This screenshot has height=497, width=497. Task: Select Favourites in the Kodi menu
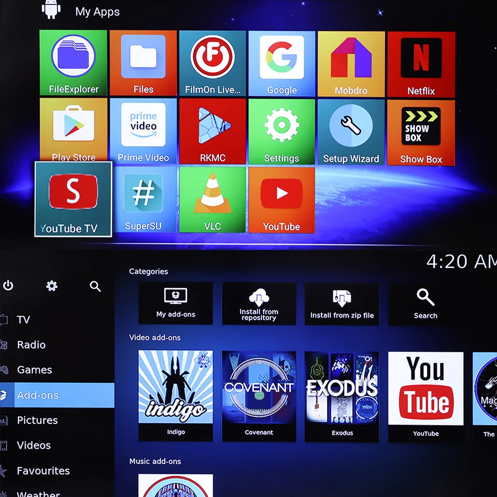coord(57,471)
